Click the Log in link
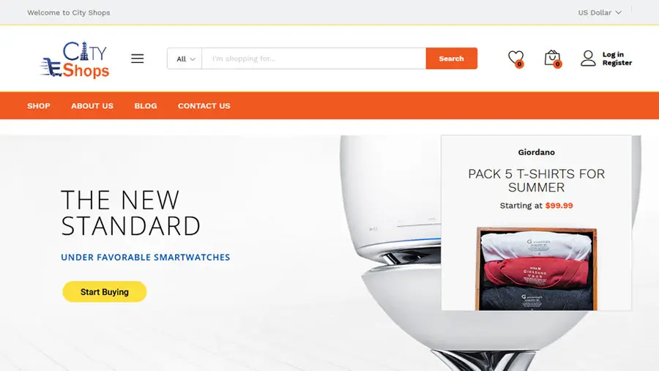Viewport: 659px width, 371px height. click(613, 55)
